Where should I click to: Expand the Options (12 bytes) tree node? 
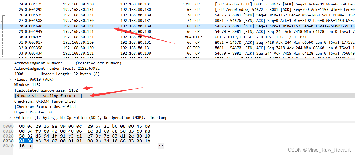[10, 118]
